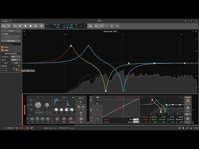Click the top red node on the keytrack curve
Image resolution: width=199 pixels, height=149 pixels.
[138, 99]
